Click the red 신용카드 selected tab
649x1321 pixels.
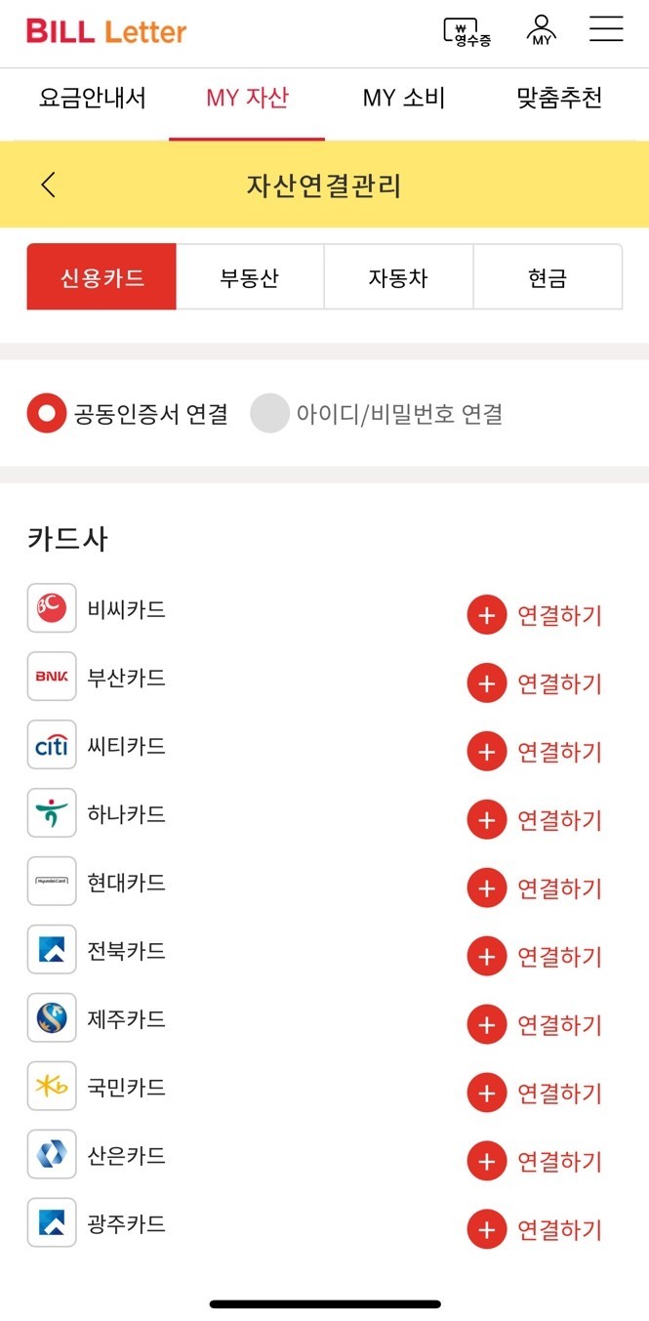(101, 276)
